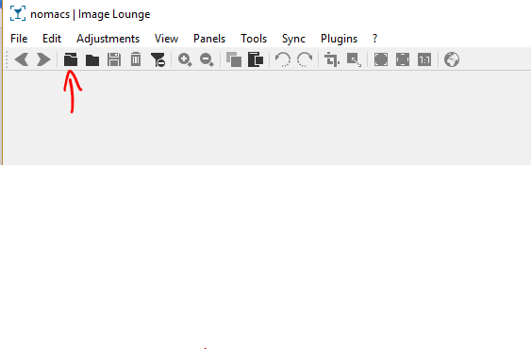The height and width of the screenshot is (349, 531).
Task: Open the ? help menu
Action: pyautogui.click(x=374, y=39)
